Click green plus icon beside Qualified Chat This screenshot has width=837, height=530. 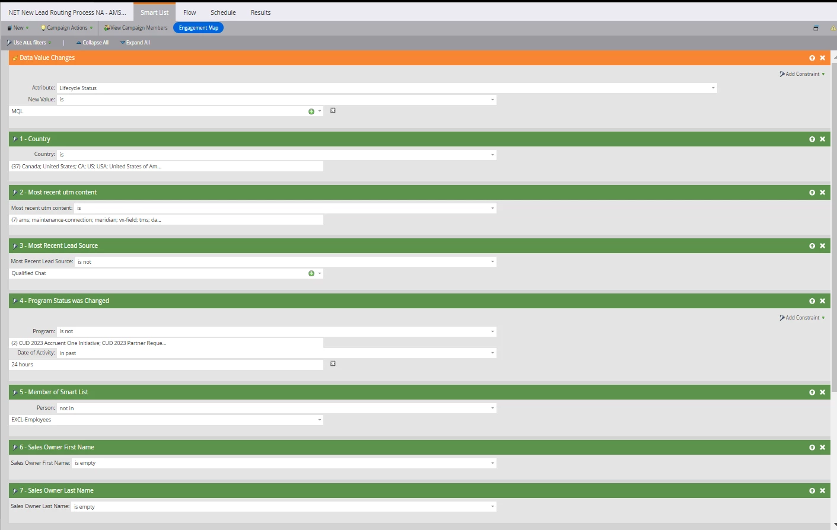pos(311,273)
